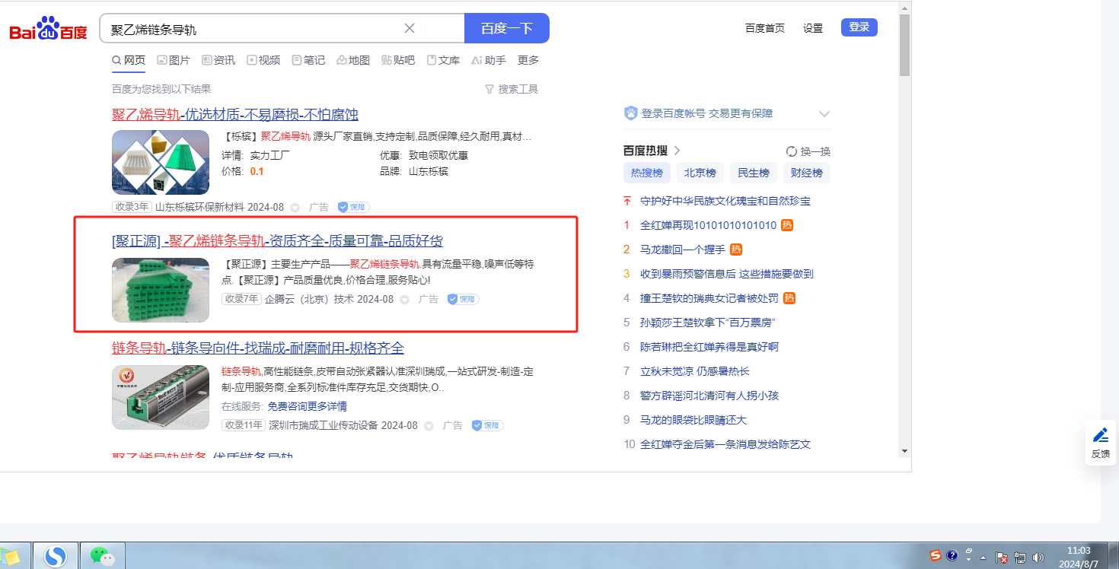The height and width of the screenshot is (569, 1119).
Task: Click the green chain guide thumbnail
Action: 161,290
